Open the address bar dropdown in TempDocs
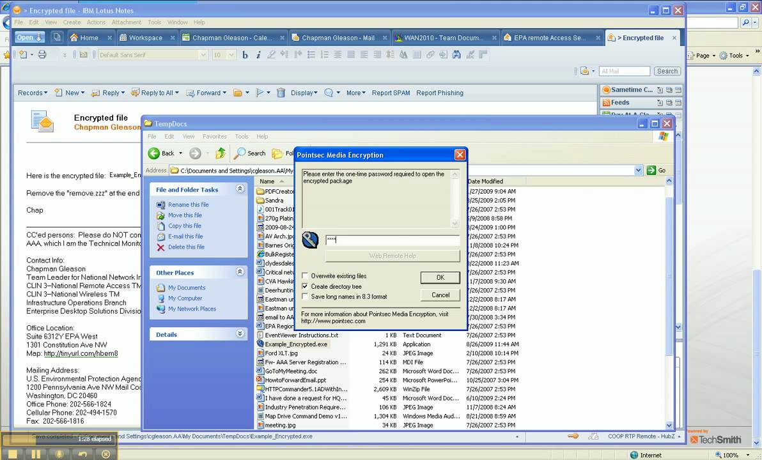The image size is (762, 460). (639, 171)
